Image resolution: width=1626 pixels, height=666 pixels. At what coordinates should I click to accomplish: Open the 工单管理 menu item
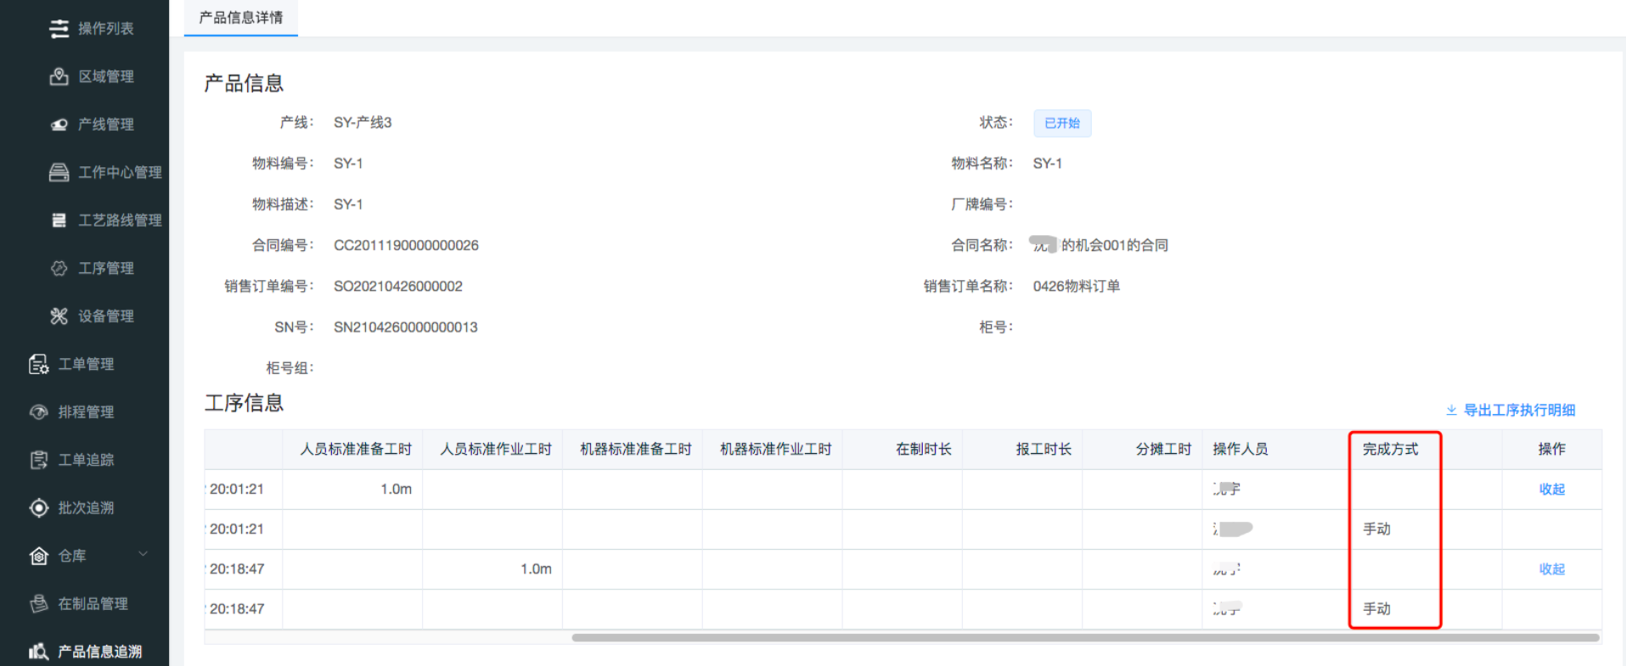(85, 364)
